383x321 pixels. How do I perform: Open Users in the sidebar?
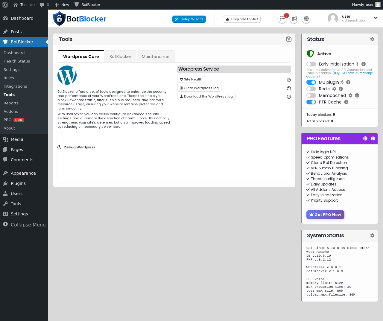(24, 194)
